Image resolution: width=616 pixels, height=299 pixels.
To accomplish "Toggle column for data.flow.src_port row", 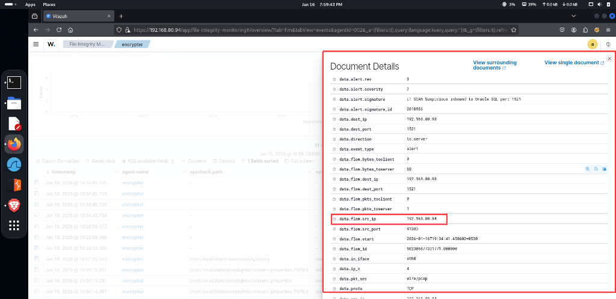I will pos(334,229).
